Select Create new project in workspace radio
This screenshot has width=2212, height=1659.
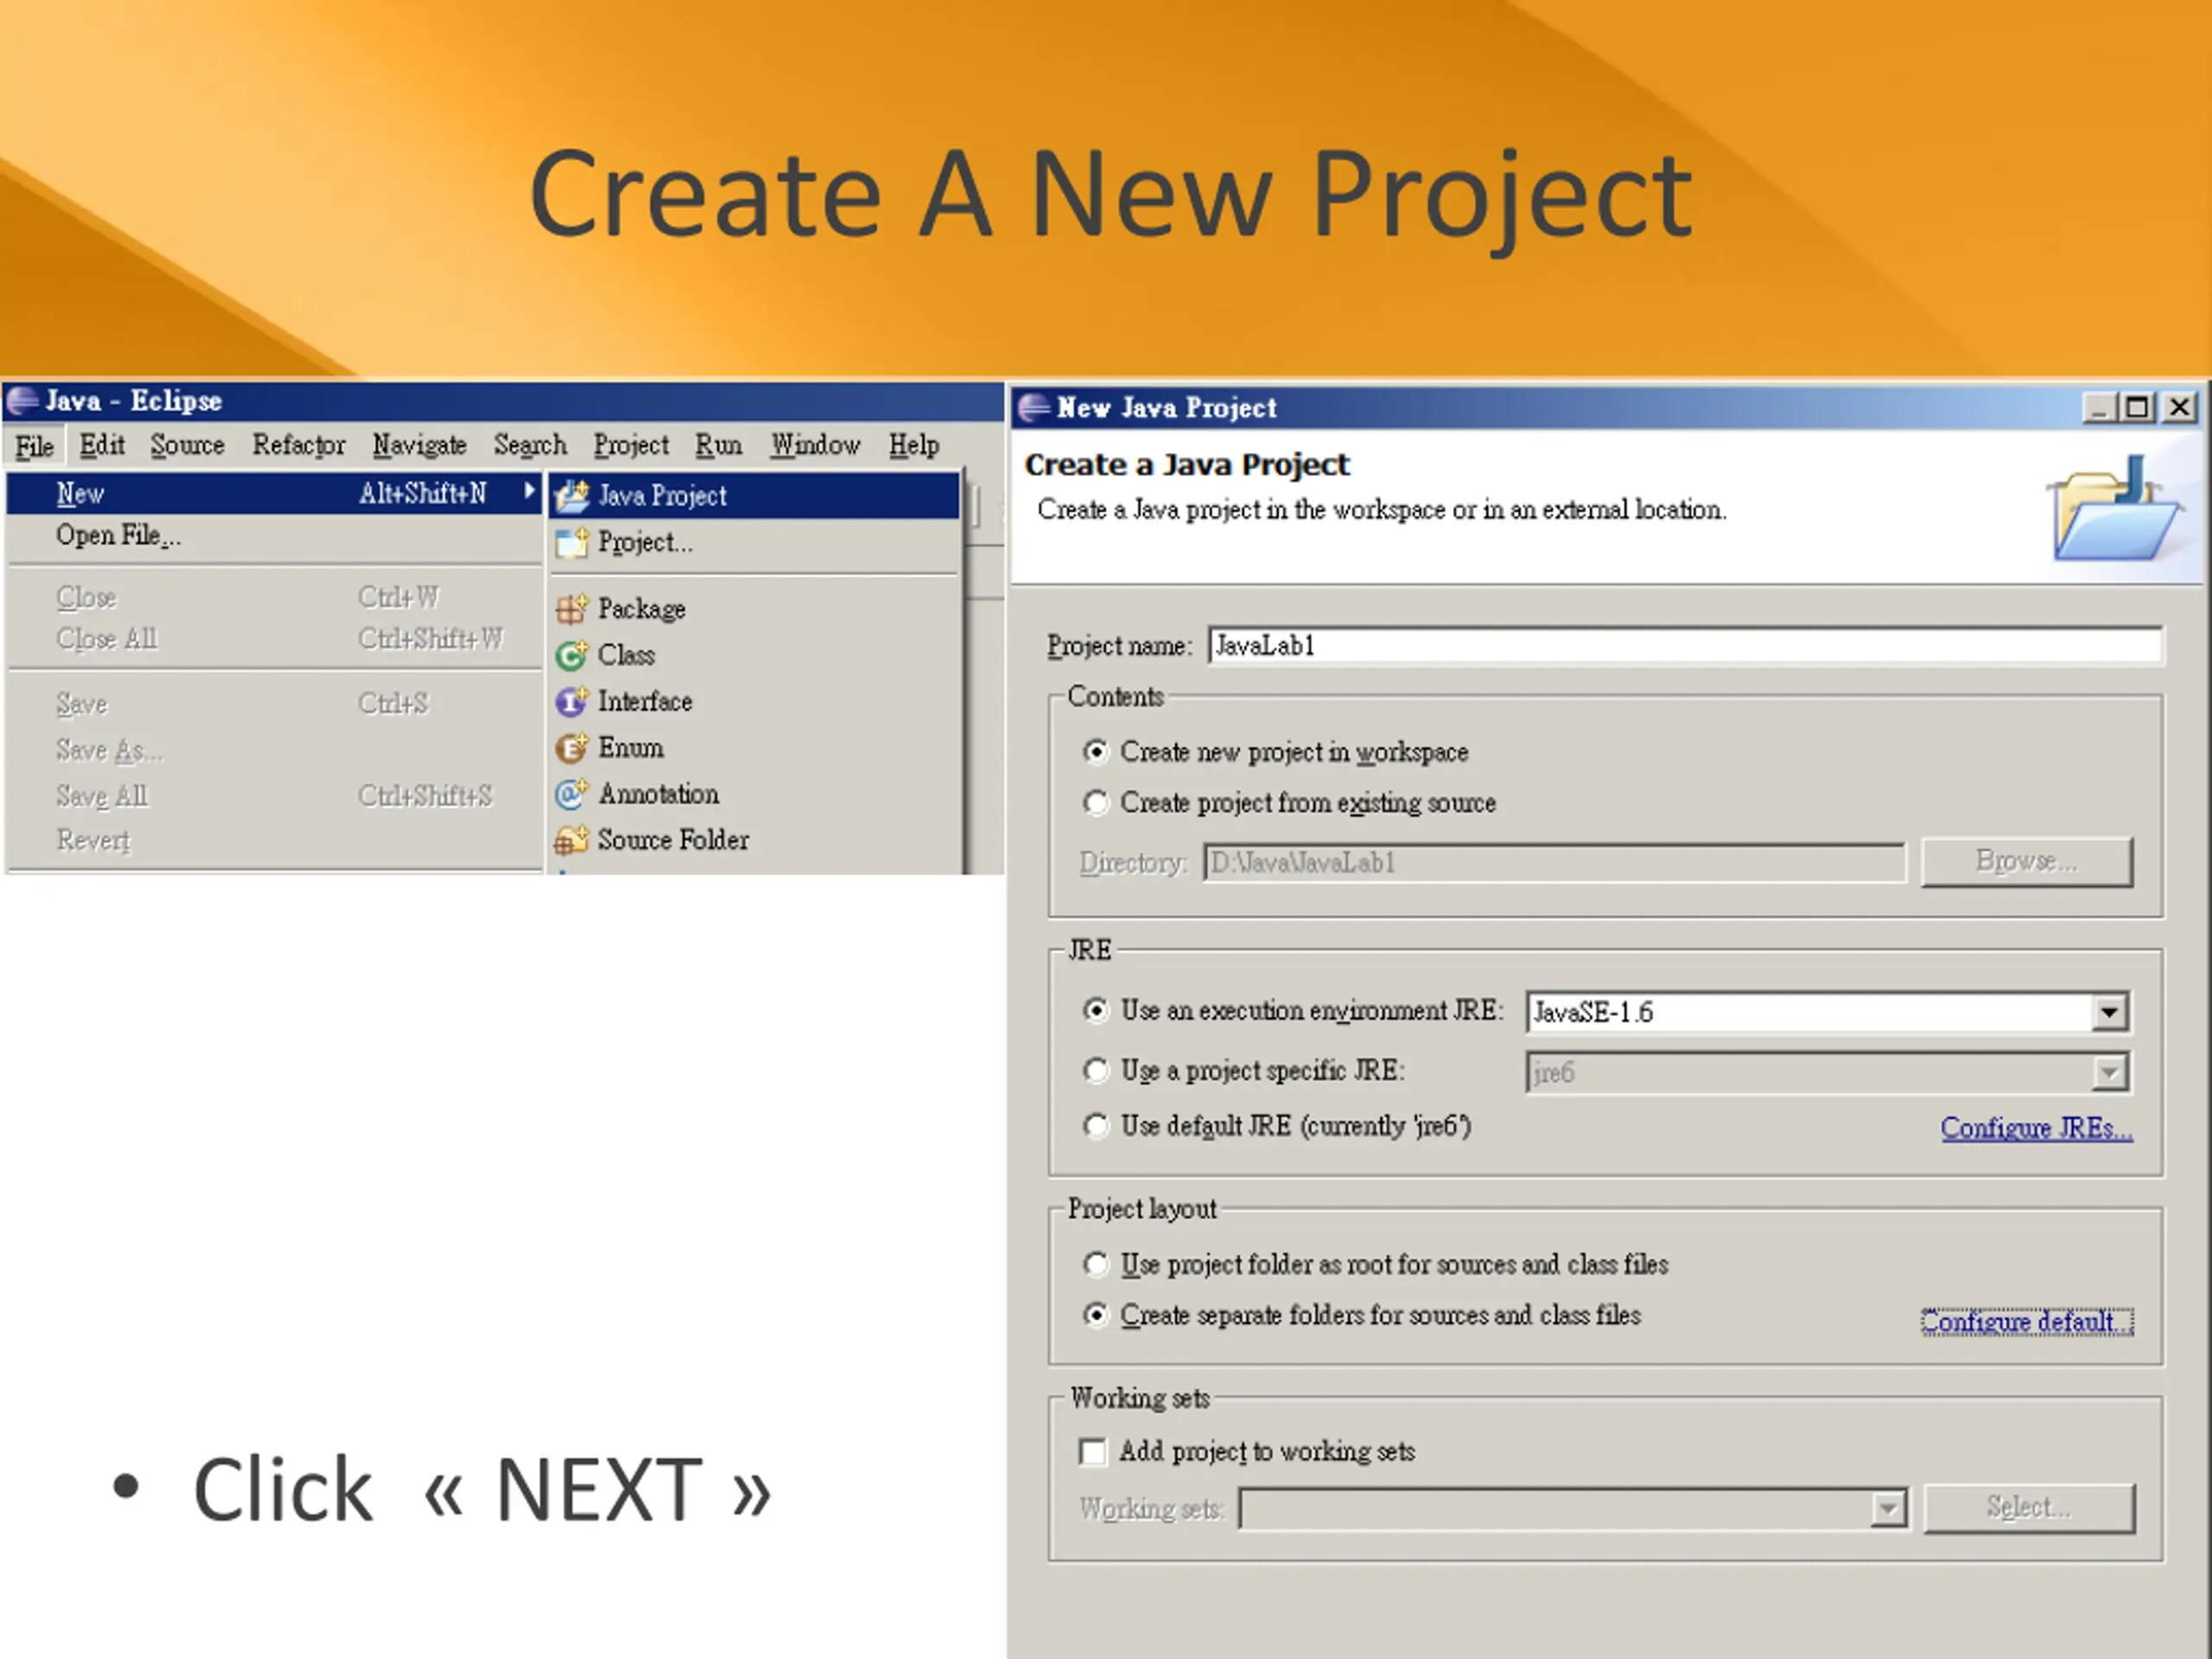[x=1096, y=752]
